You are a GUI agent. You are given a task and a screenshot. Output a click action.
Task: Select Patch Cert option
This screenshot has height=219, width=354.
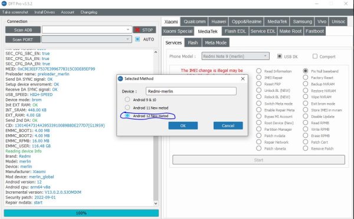[x=306, y=142]
